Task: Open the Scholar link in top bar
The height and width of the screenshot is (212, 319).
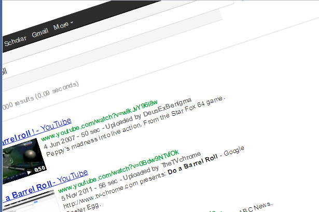Action: point(16,41)
